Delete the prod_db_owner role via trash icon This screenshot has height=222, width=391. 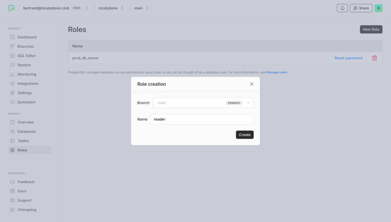pos(374,58)
